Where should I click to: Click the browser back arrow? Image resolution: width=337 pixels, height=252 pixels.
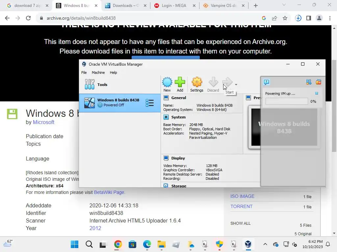(7, 18)
